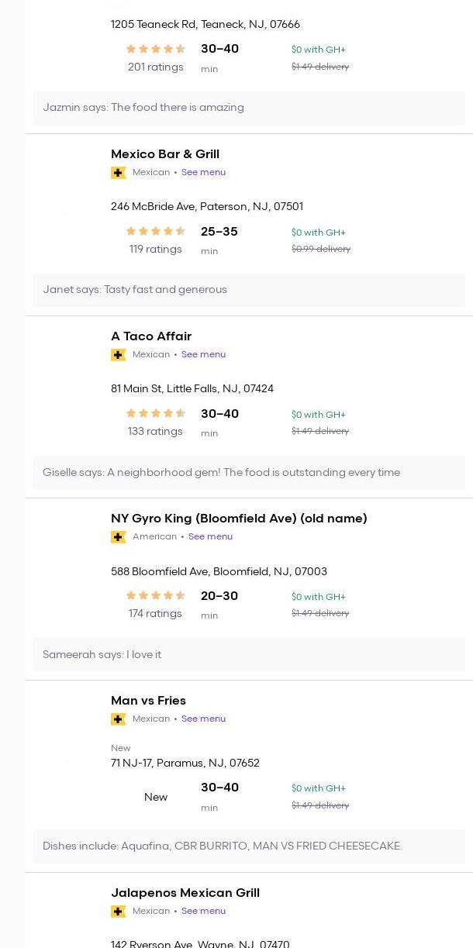The width and height of the screenshot is (473, 948).
Task: Open See menu for Jalapenos Mexican Grill
Action: pos(203,912)
